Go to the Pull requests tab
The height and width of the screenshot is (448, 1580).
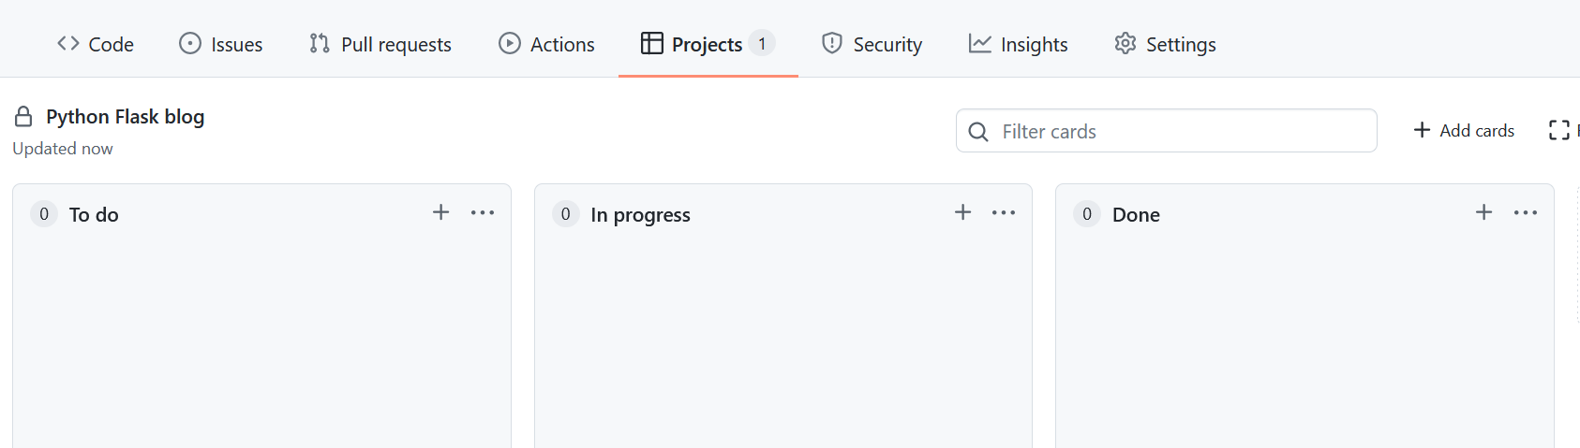(380, 44)
